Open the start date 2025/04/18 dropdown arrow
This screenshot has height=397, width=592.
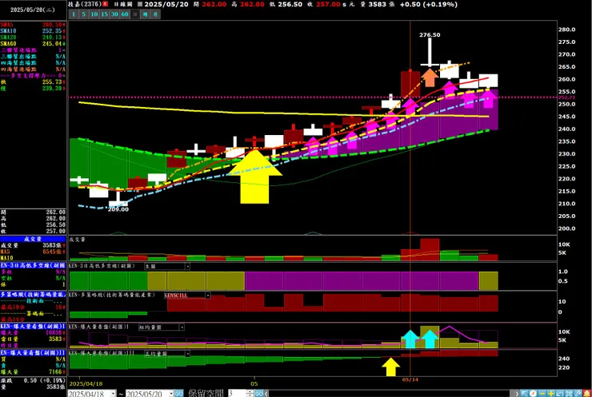(x=114, y=394)
